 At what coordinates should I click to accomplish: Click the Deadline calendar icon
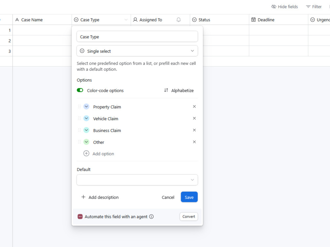[x=253, y=20]
